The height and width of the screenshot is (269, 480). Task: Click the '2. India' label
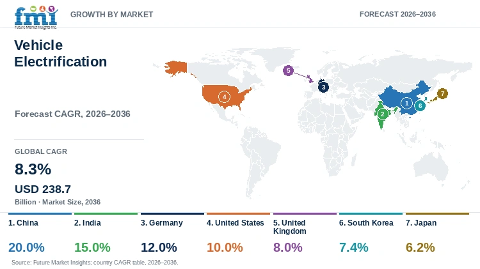[88, 223]
